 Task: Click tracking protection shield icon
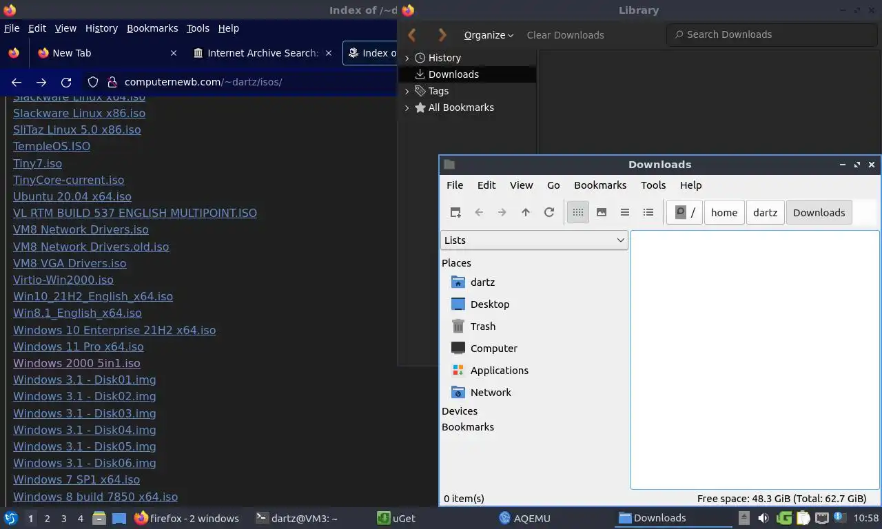[93, 82]
